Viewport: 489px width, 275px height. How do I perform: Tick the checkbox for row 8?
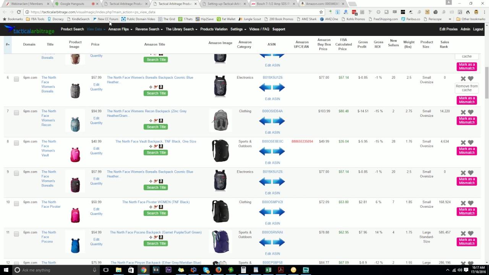pos(16,143)
